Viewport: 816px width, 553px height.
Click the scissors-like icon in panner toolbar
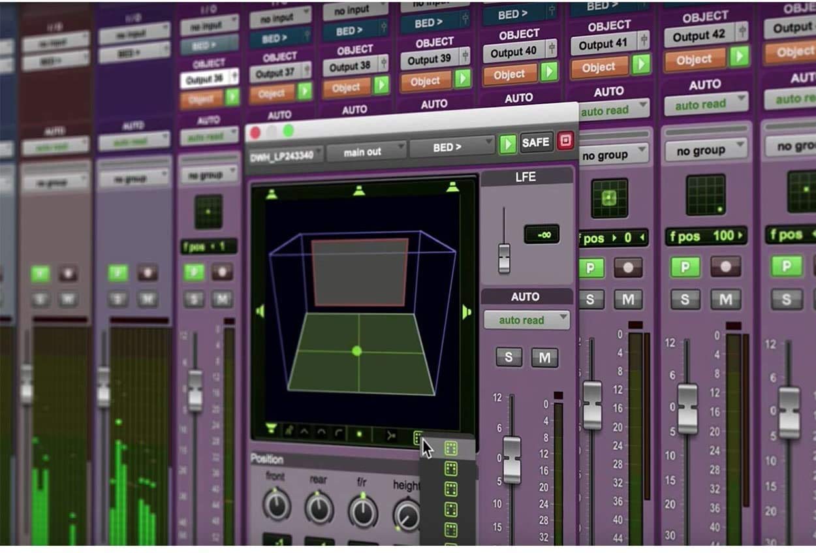[x=391, y=435]
